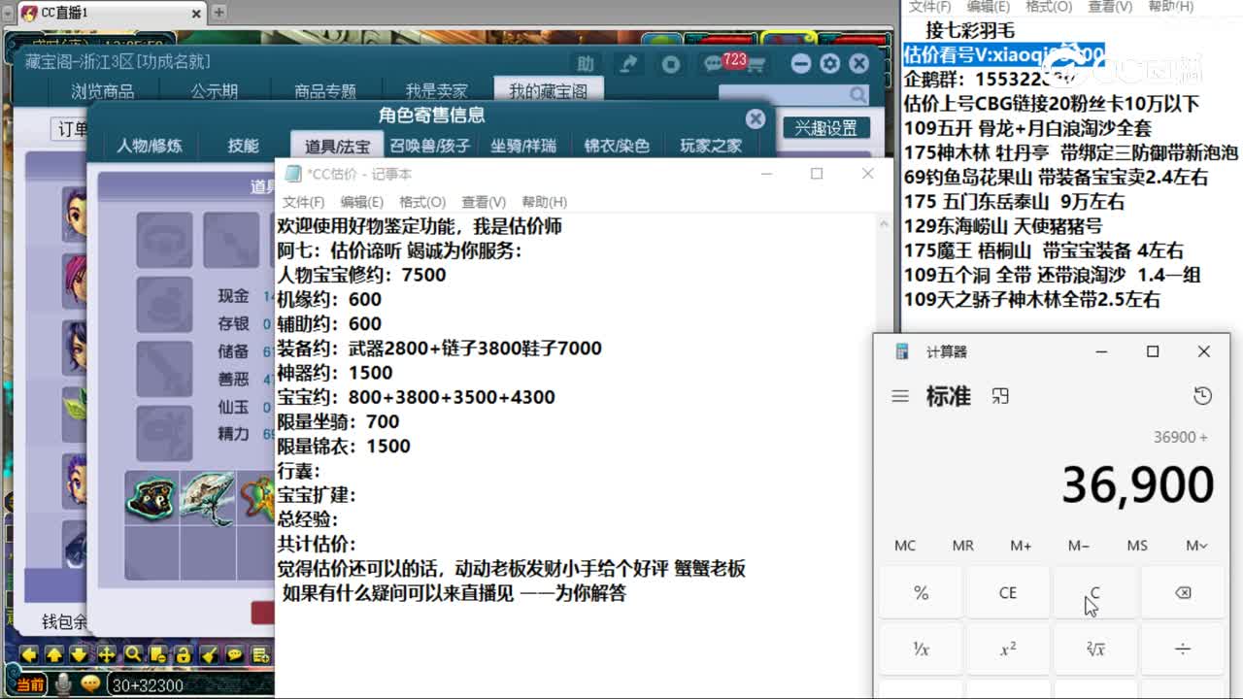Open the 锦衣/染色 tab
The height and width of the screenshot is (699, 1243).
617,146
